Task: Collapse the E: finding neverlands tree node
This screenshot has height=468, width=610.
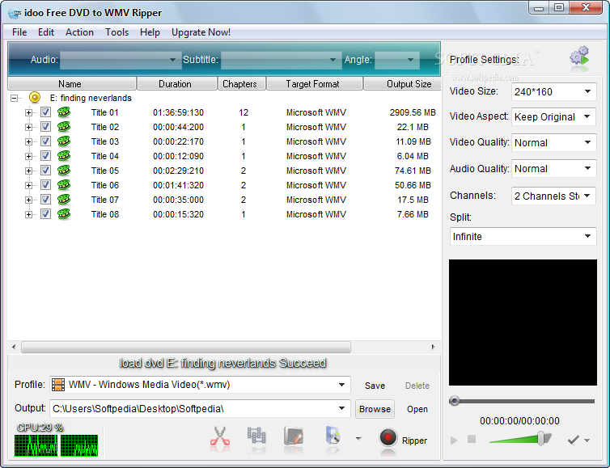Action: point(14,98)
